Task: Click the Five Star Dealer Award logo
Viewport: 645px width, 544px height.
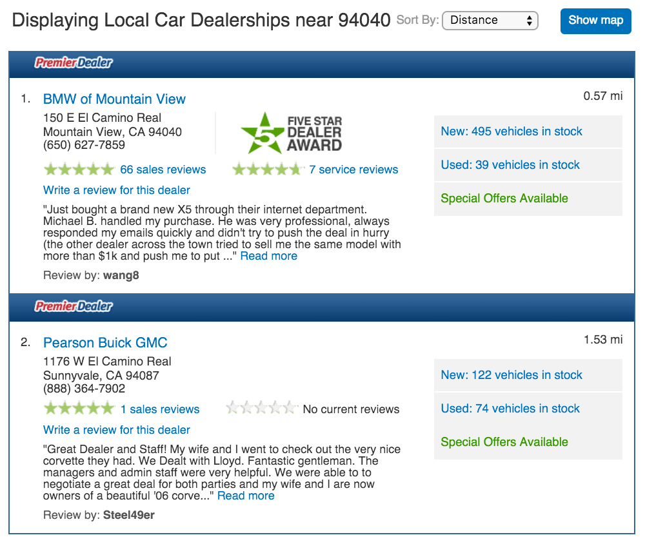Action: tap(292, 133)
